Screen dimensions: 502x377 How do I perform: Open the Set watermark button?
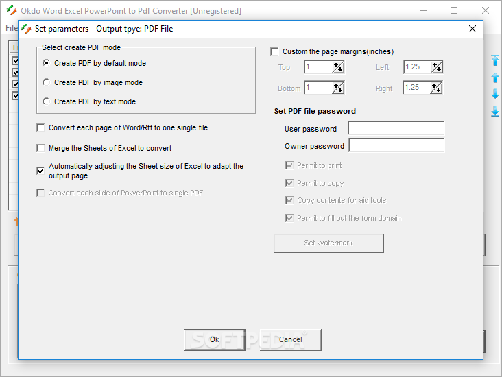click(328, 243)
